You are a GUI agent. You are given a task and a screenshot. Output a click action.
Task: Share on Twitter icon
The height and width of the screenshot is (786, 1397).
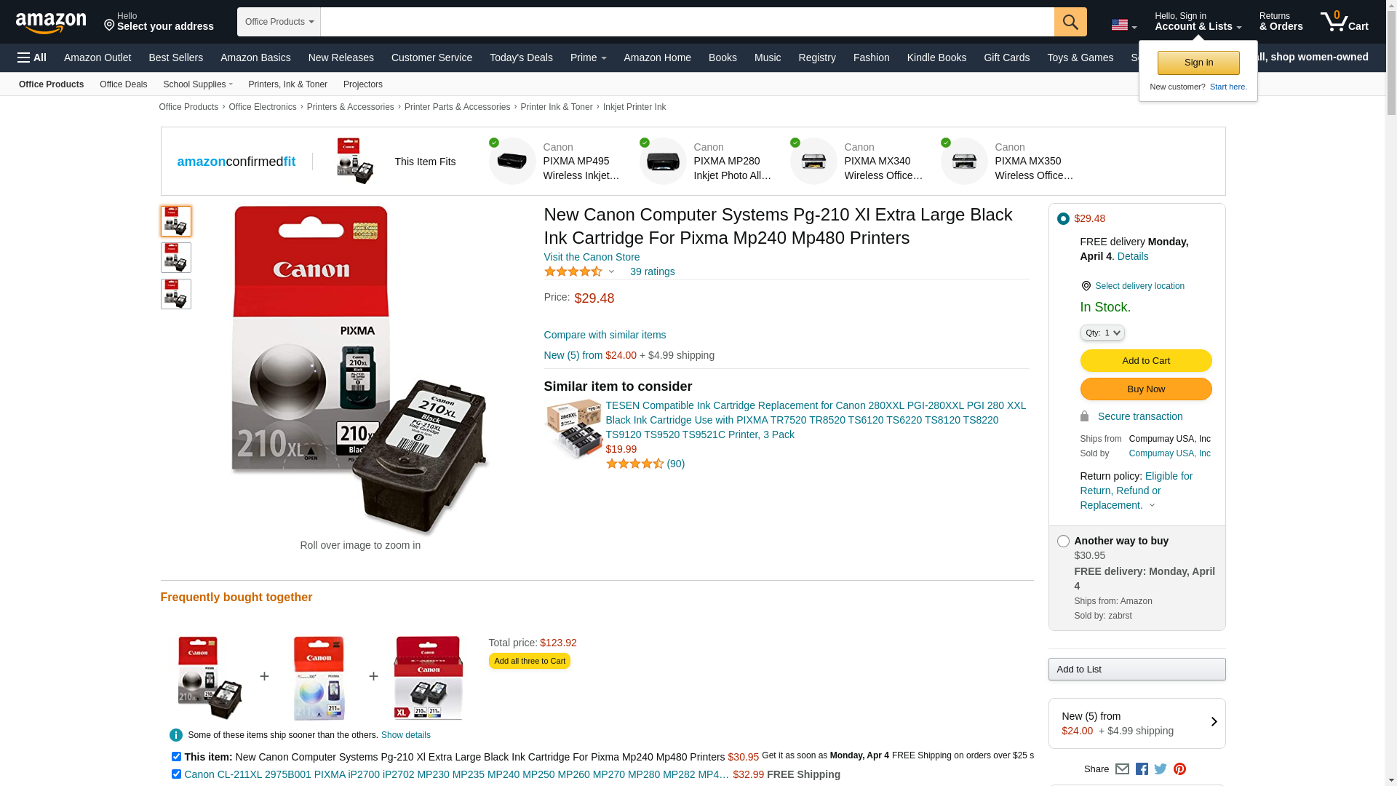click(1161, 769)
